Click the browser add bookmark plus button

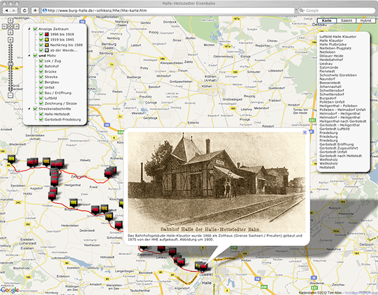click(36, 11)
